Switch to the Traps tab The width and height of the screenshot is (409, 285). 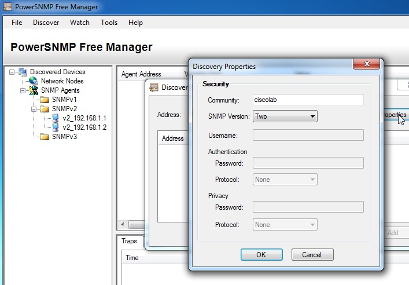[x=129, y=241]
